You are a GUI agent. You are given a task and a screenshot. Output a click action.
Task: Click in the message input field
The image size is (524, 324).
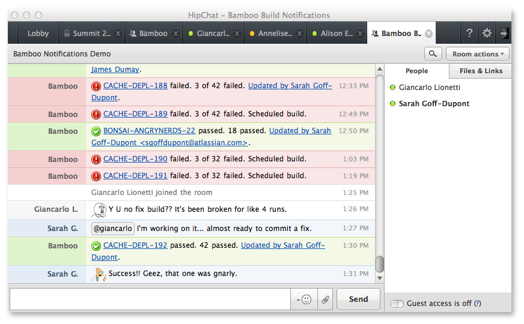click(x=150, y=299)
